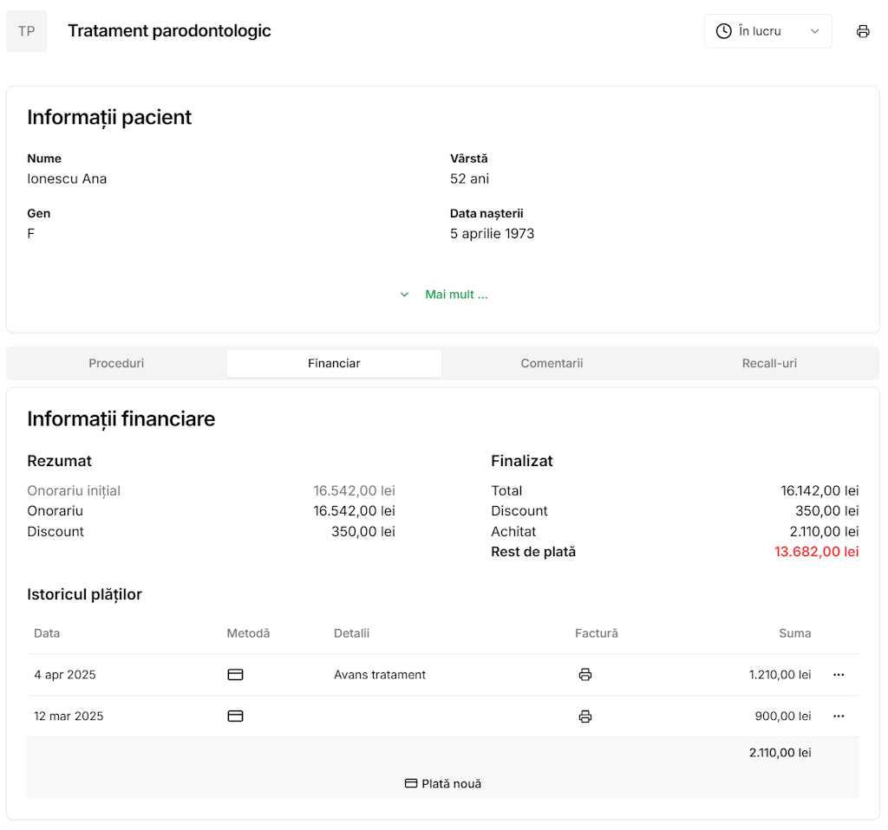Select the Financiar tab
The width and height of the screenshot is (888, 830).
click(334, 363)
